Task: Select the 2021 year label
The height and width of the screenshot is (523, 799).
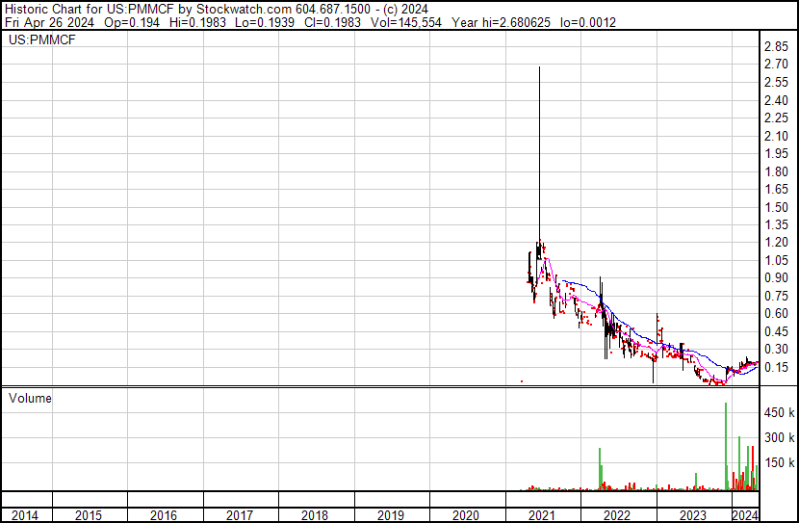Action: click(x=542, y=516)
